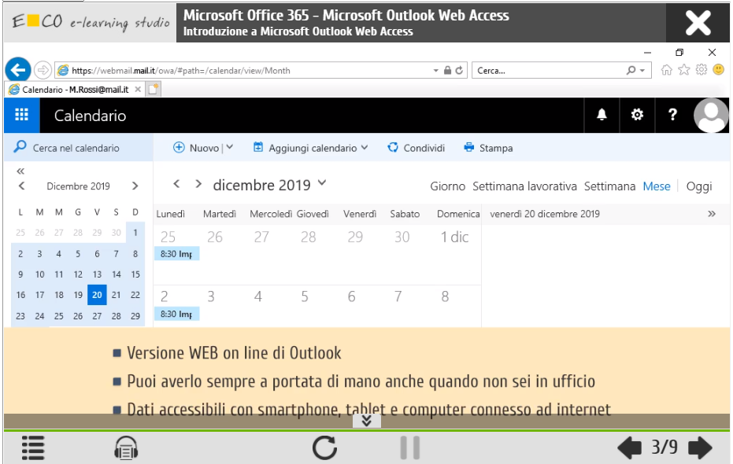The width and height of the screenshot is (733, 464).
Task: Select day 13 in the mini calendar
Action: 97,274
